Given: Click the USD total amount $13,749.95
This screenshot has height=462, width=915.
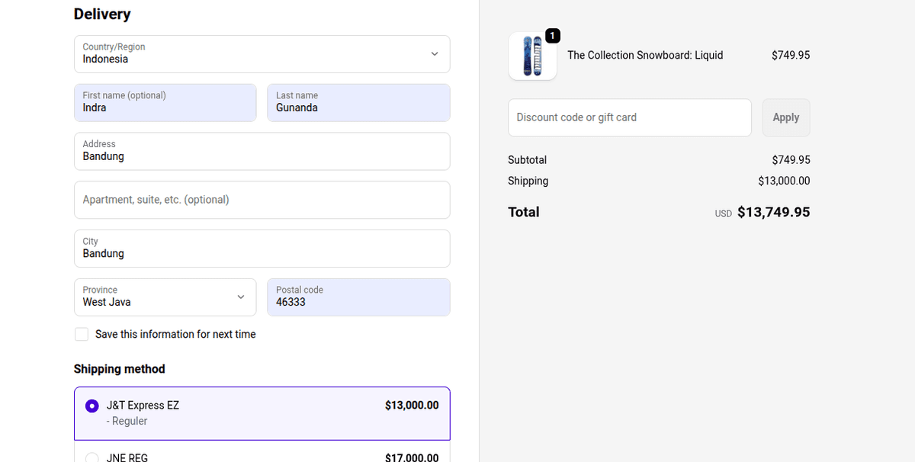Looking at the screenshot, I should pos(773,212).
